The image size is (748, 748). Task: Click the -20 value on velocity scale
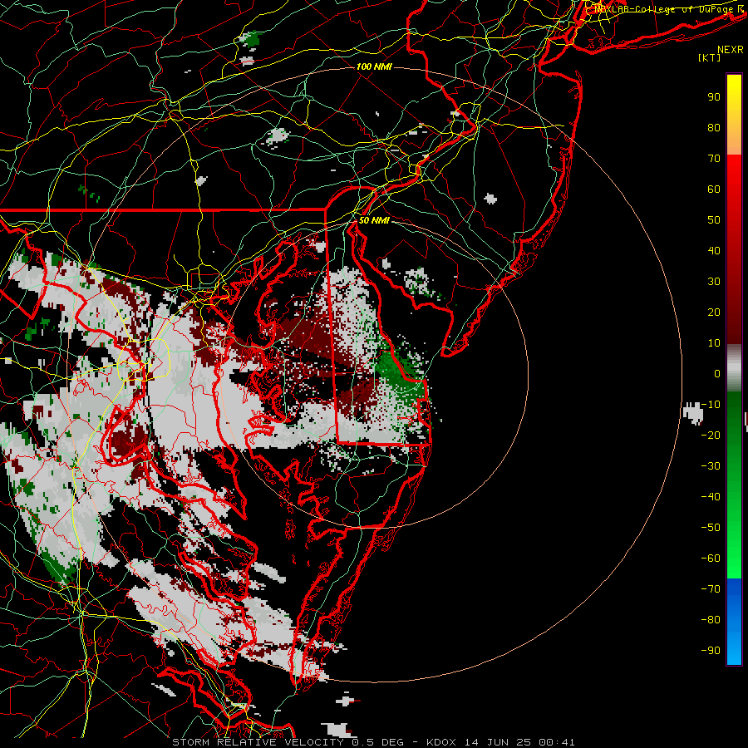tap(711, 435)
